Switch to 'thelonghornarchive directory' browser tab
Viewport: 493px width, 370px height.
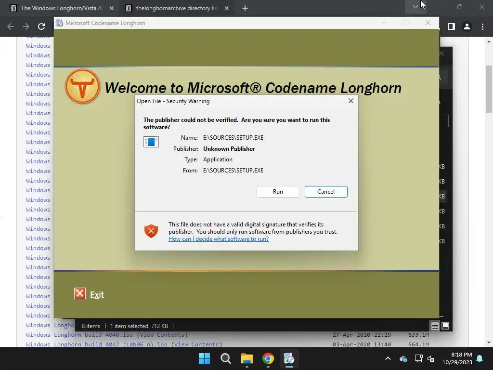pyautogui.click(x=176, y=8)
